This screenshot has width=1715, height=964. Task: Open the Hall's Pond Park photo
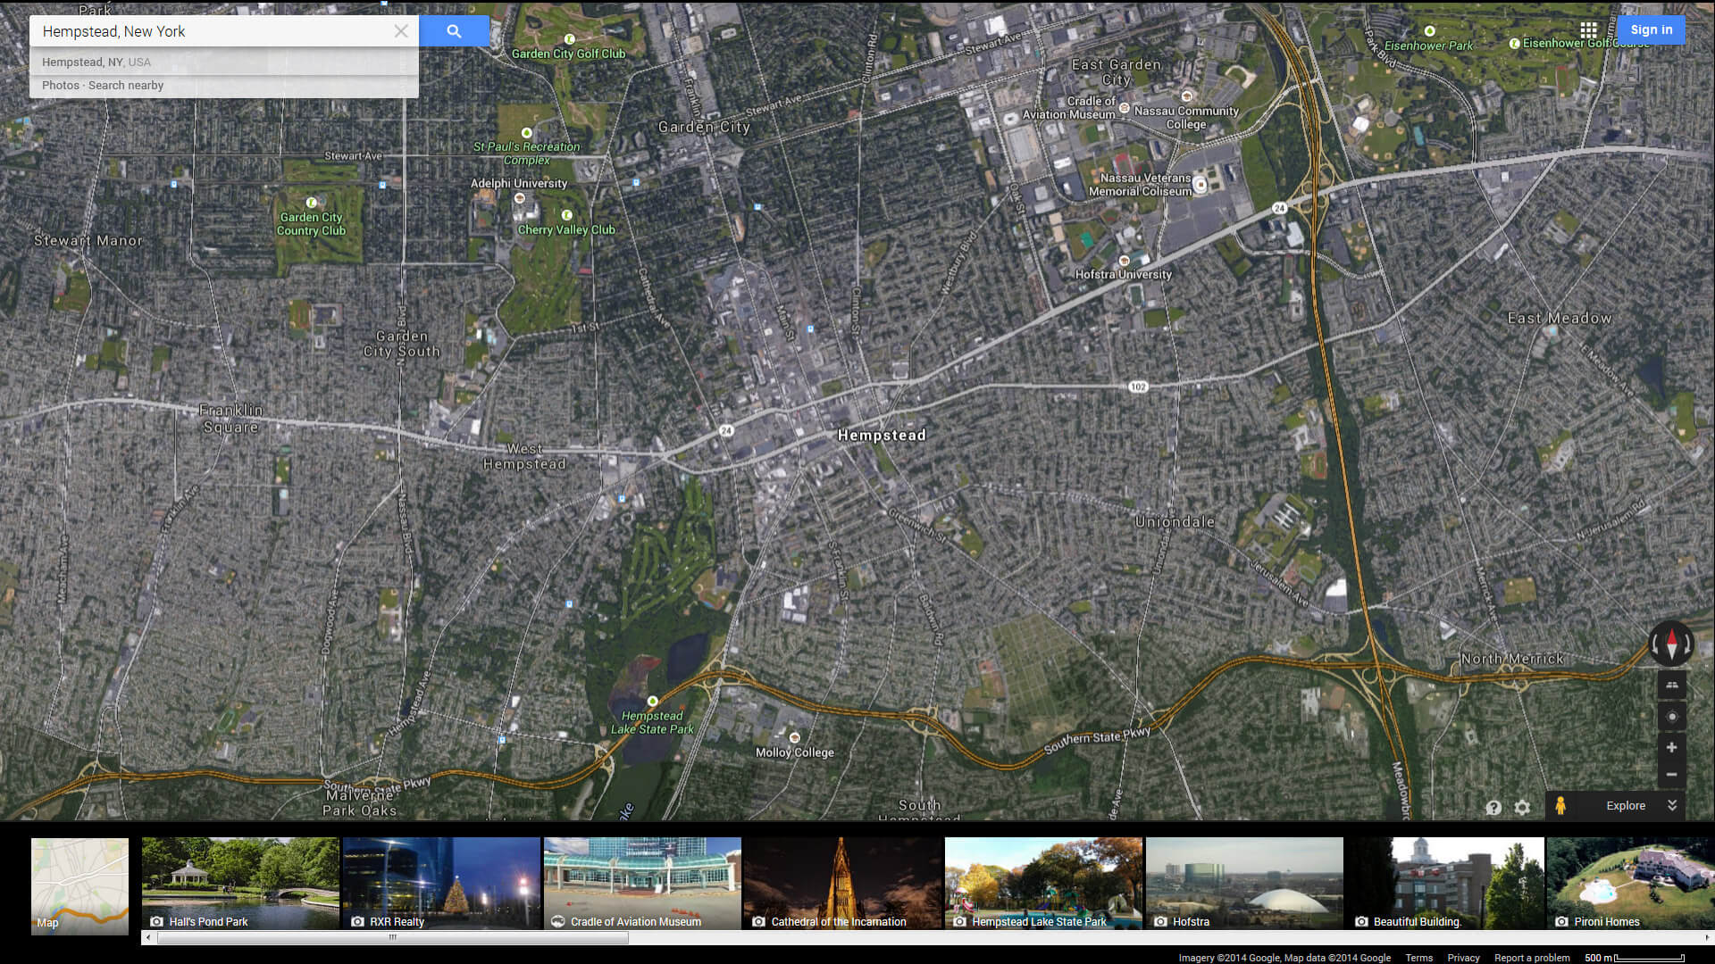[x=240, y=883]
